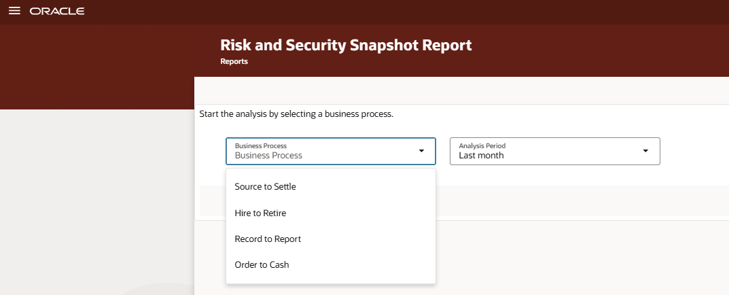Open the hamburger navigation menu
This screenshot has width=729, height=295.
pos(14,11)
